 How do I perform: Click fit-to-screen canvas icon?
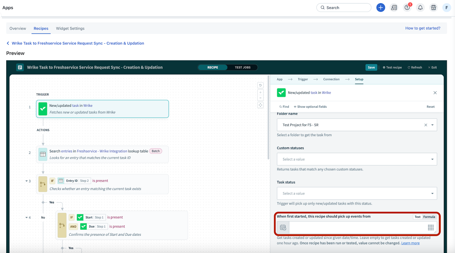pyautogui.click(x=260, y=105)
